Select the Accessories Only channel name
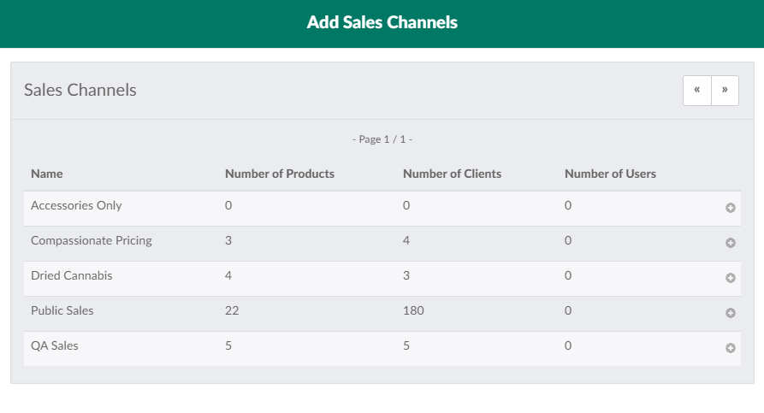 coord(76,205)
